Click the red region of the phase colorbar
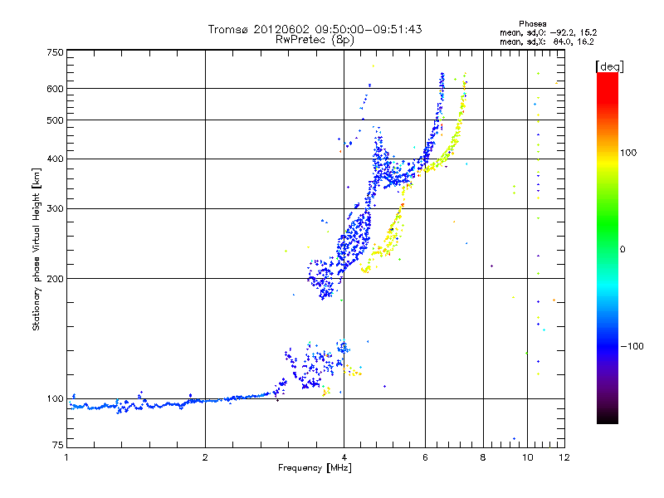Screen dimensions: 664x498 (608, 89)
